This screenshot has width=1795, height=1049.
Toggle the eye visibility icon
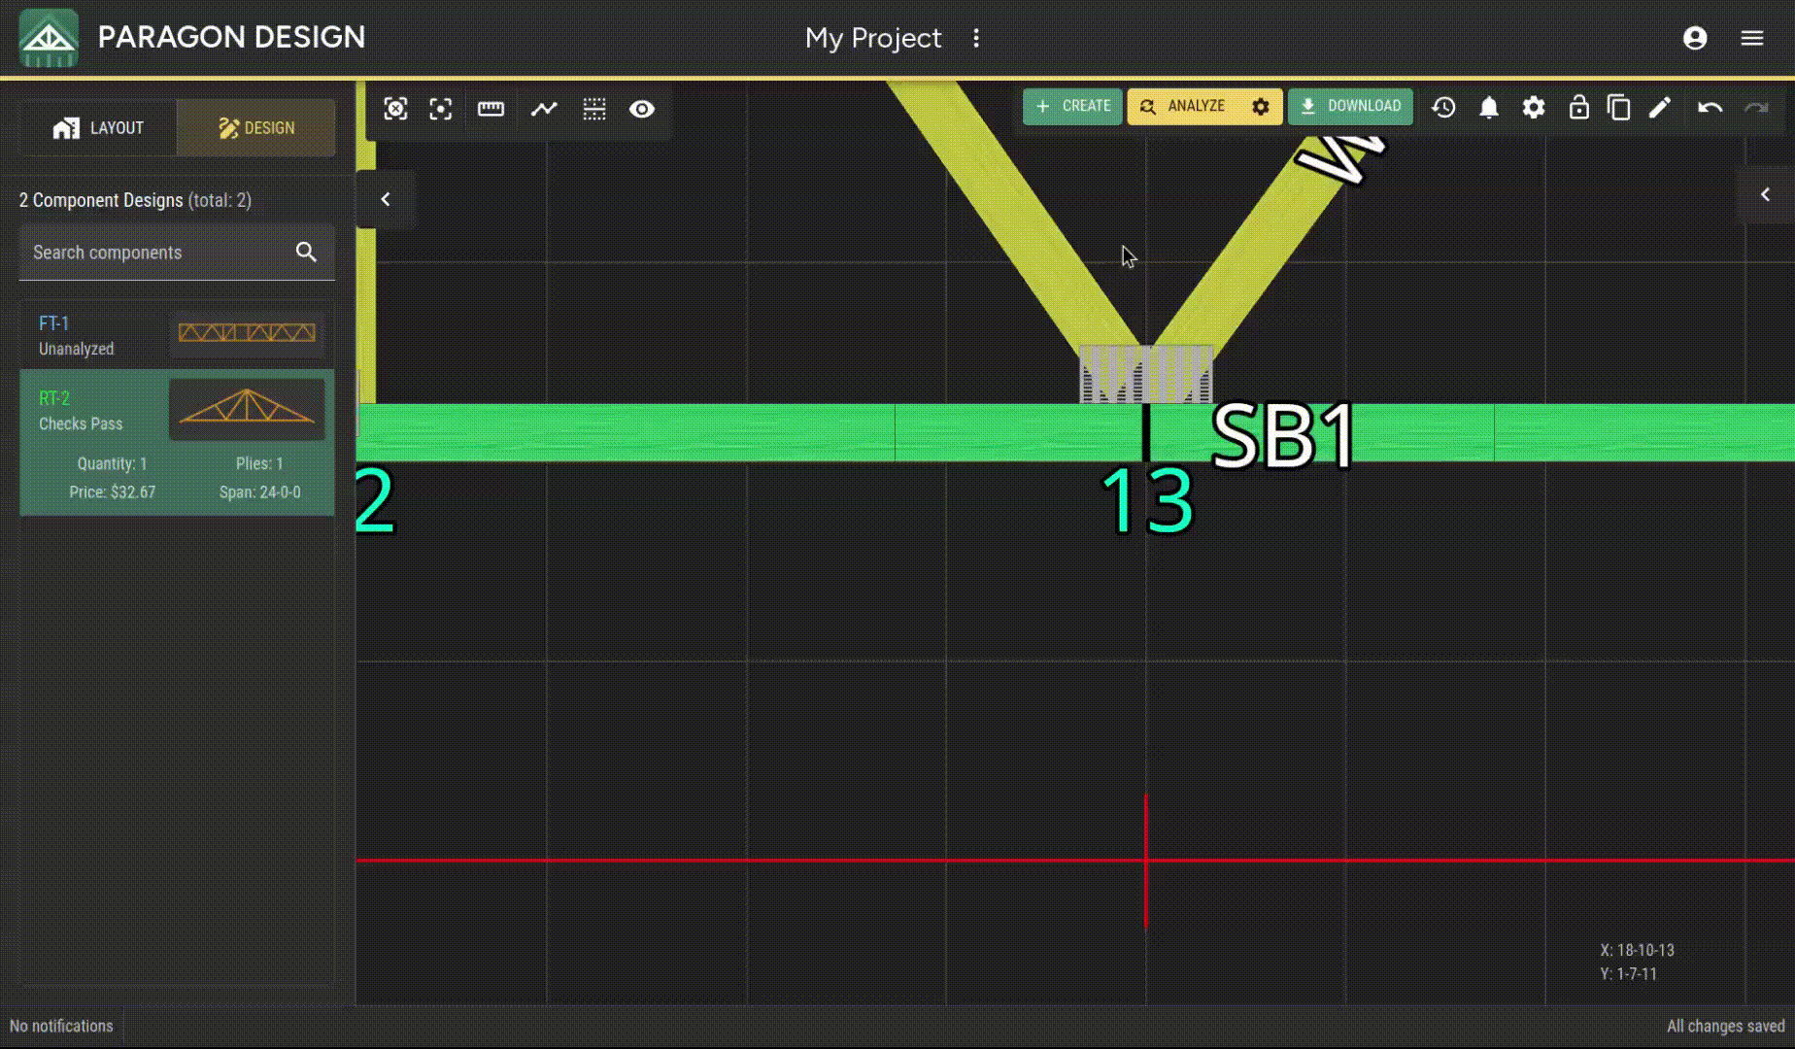(x=641, y=109)
